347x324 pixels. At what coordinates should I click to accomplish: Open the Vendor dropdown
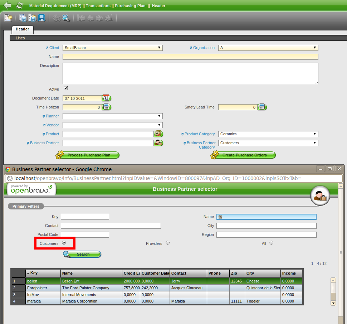click(x=113, y=125)
